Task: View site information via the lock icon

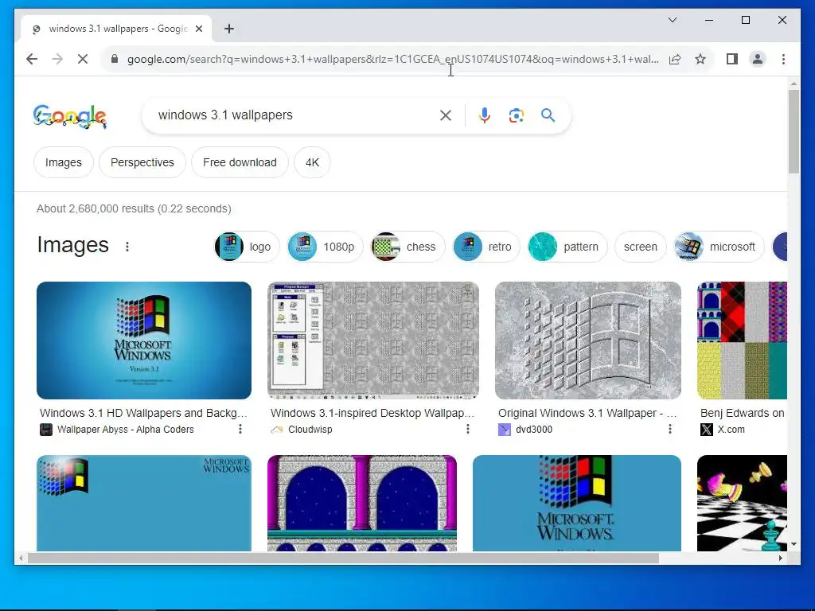Action: (115, 59)
